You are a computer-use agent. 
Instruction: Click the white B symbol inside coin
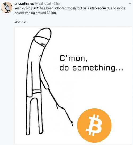coord(94,125)
